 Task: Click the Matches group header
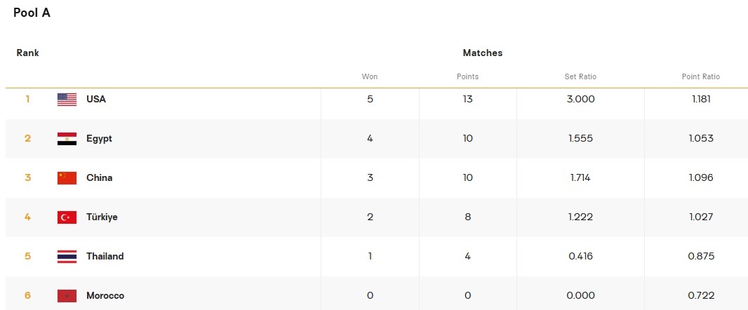tap(483, 53)
